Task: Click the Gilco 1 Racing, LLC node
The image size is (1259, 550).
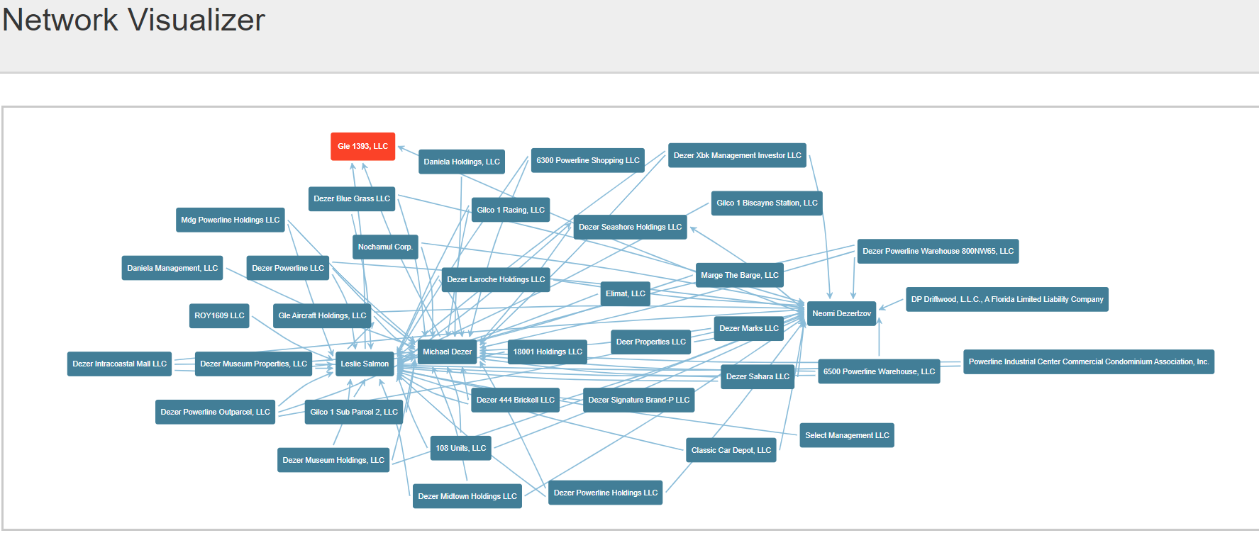Action: pyautogui.click(x=511, y=210)
